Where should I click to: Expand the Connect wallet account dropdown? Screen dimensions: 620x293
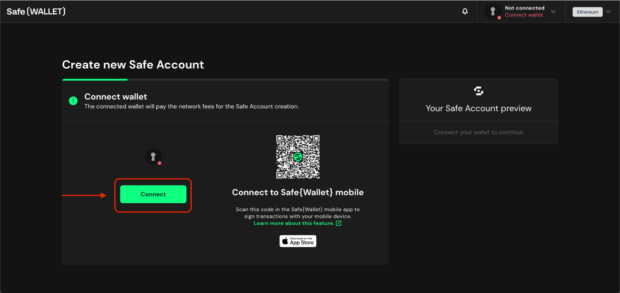tap(553, 11)
